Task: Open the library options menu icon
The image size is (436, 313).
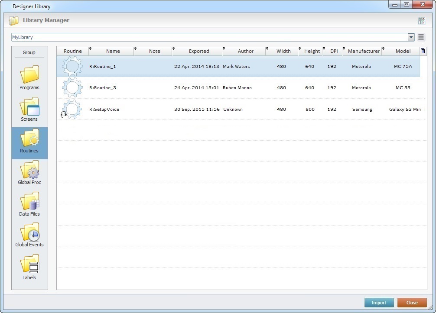Action: point(421,37)
